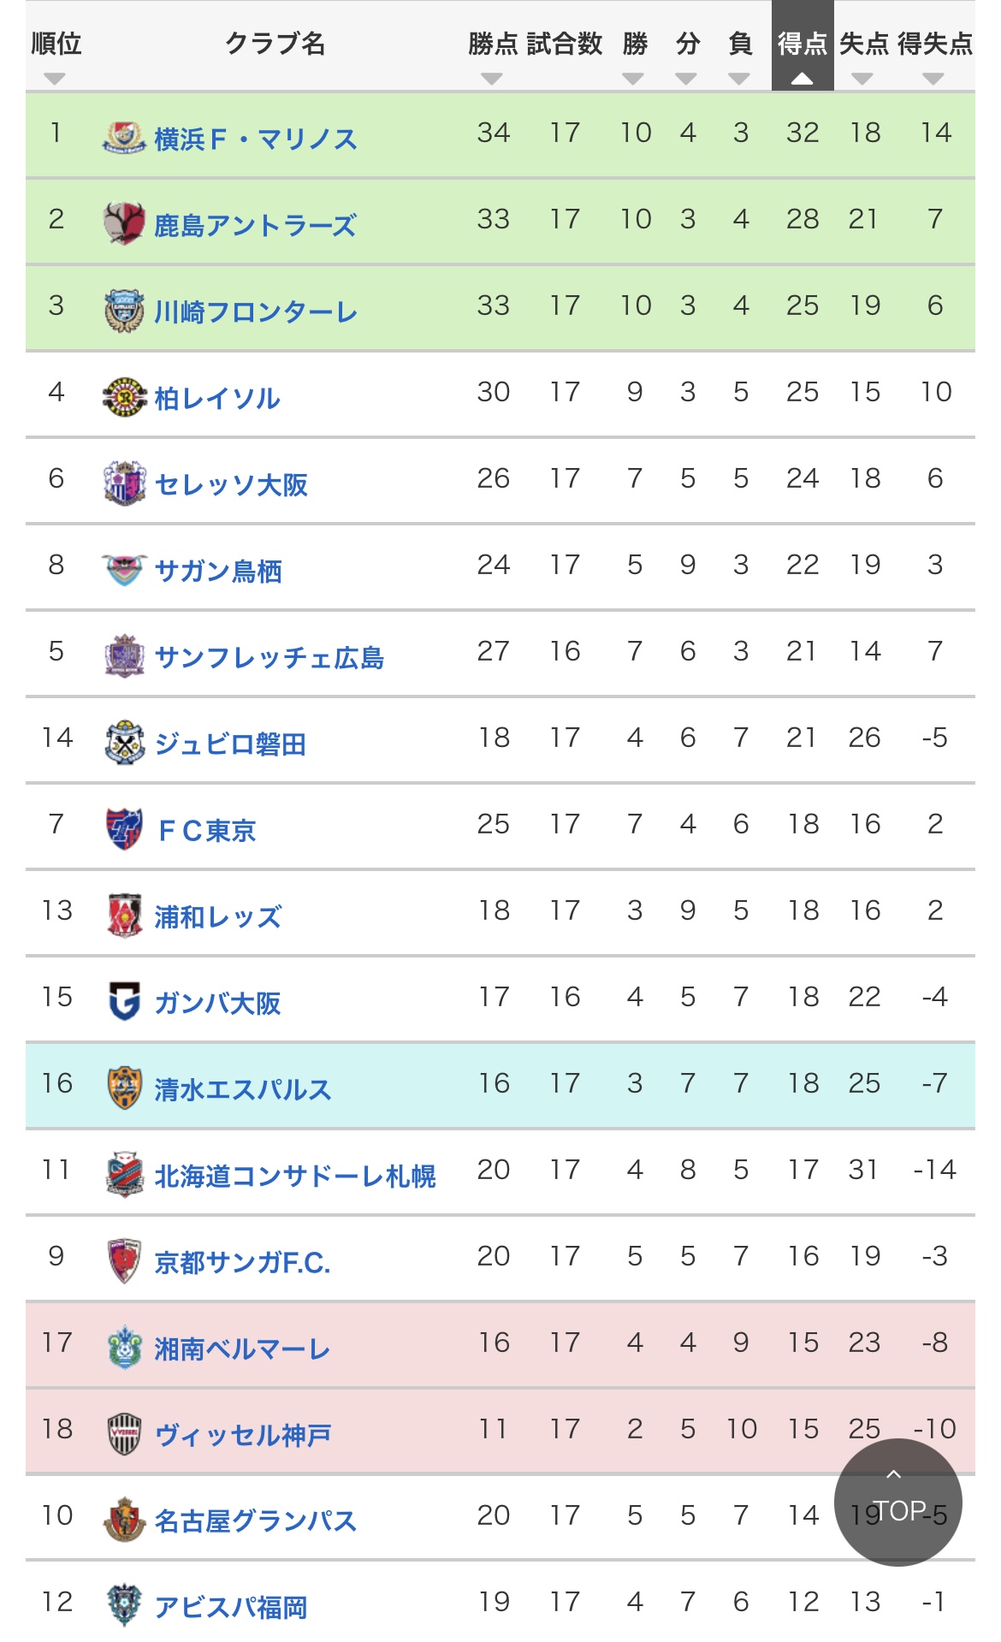1001x1642 pixels.
Task: Toggle active 得点 column sort order
Action: coord(803,79)
